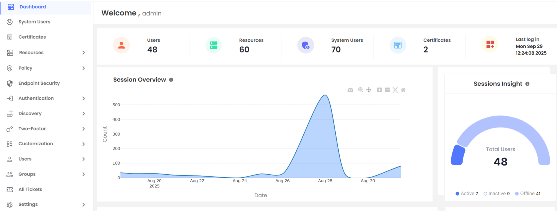Image resolution: width=557 pixels, height=211 pixels.
Task: Open Endpoint Security in the sidebar
Action: click(39, 83)
